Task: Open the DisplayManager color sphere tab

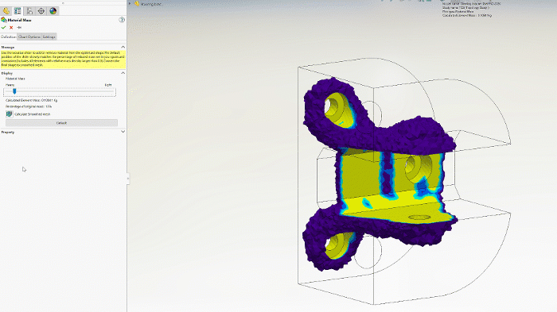Action: pos(53,11)
